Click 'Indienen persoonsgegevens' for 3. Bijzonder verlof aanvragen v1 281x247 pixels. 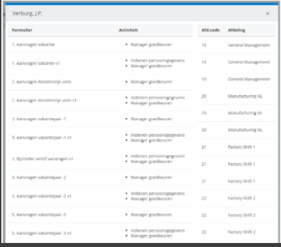click(x=158, y=156)
